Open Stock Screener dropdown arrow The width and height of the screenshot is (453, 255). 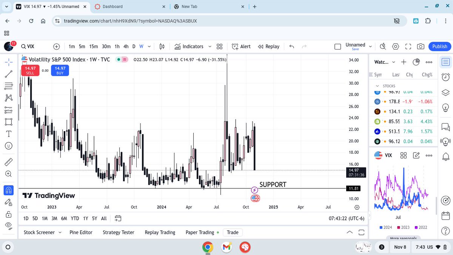[60, 232]
